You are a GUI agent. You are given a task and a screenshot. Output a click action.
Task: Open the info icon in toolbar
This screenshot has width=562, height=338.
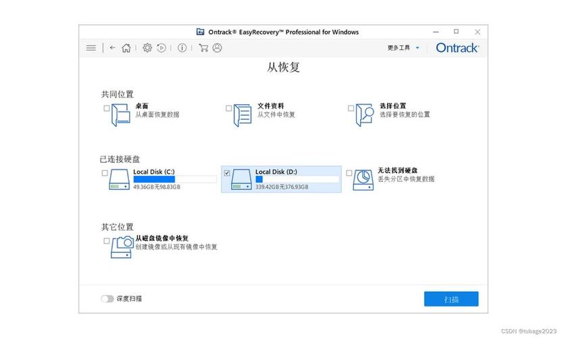[182, 48]
